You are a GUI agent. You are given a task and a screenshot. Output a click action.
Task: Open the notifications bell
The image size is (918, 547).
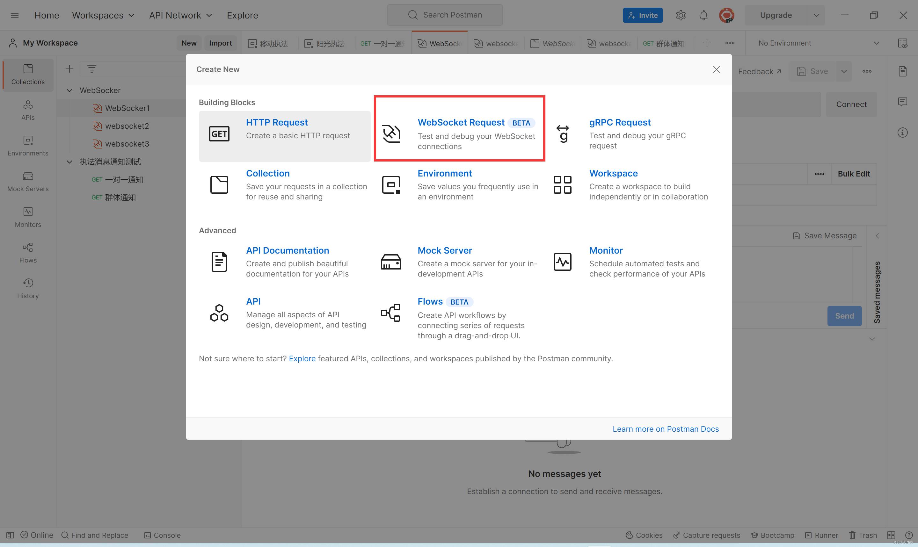click(703, 15)
